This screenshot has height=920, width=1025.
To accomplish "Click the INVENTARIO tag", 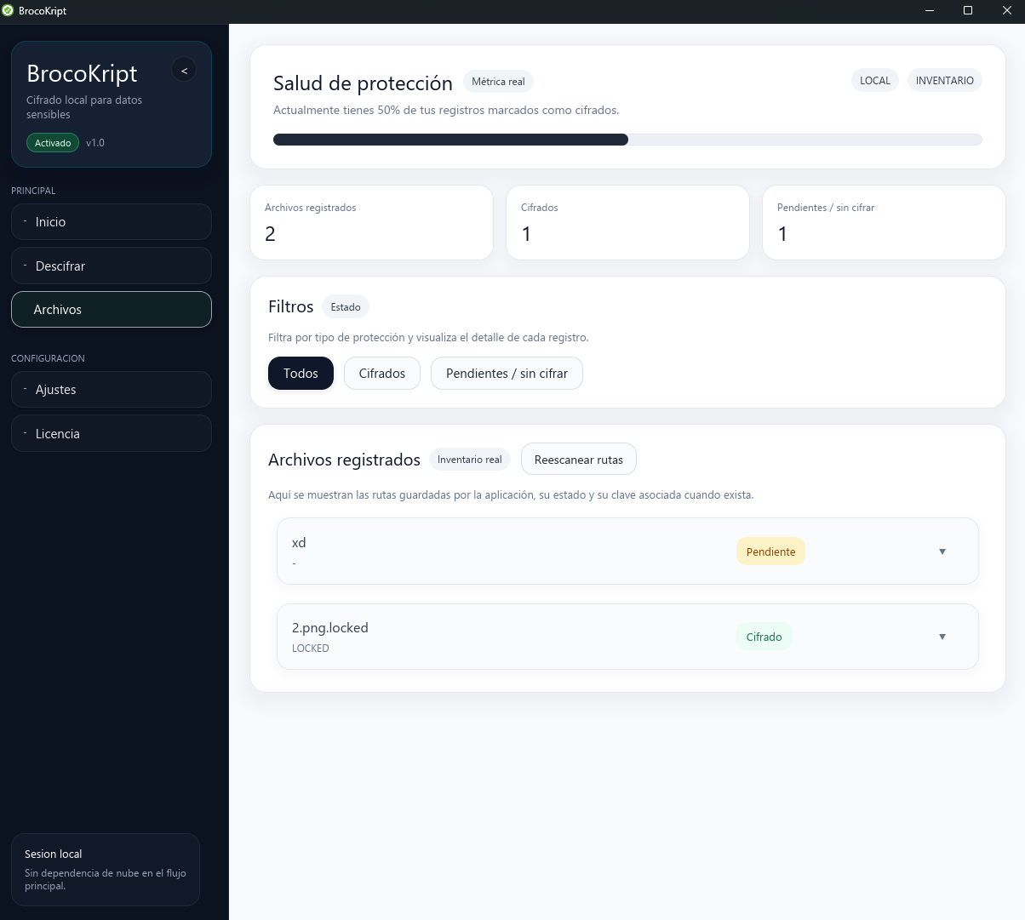I will coord(945,81).
